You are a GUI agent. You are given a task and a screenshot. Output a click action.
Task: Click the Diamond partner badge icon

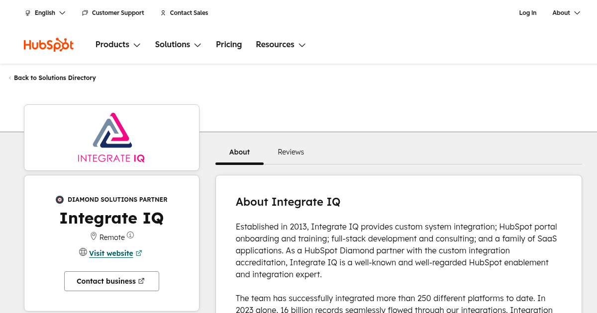tap(60, 200)
